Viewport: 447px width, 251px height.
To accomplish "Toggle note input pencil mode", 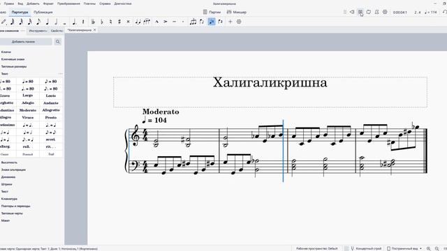I will [x=3, y=22].
